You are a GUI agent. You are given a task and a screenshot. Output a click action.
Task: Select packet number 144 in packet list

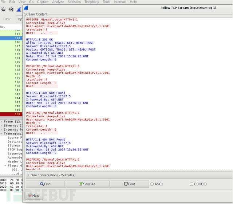click(11, 98)
